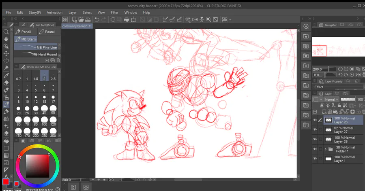Viewport: 365px width, 191px height.
Task: Click the Scale/Rotate transform icon
Action: pyautogui.click(x=133, y=19)
